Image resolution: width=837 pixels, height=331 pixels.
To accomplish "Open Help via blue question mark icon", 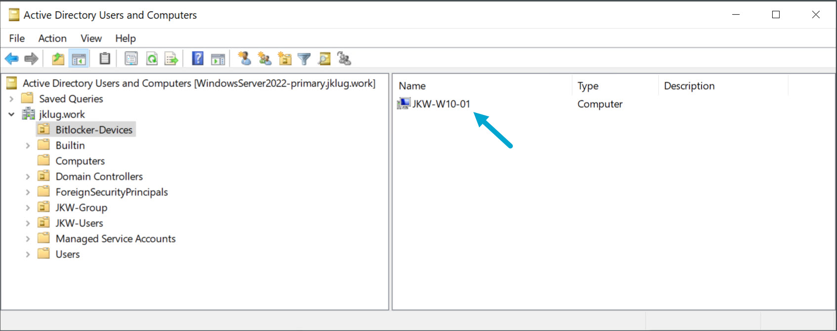I will click(198, 59).
